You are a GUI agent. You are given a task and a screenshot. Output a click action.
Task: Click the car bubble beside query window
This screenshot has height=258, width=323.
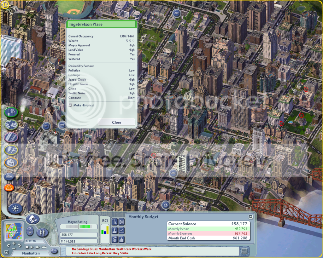(62, 125)
